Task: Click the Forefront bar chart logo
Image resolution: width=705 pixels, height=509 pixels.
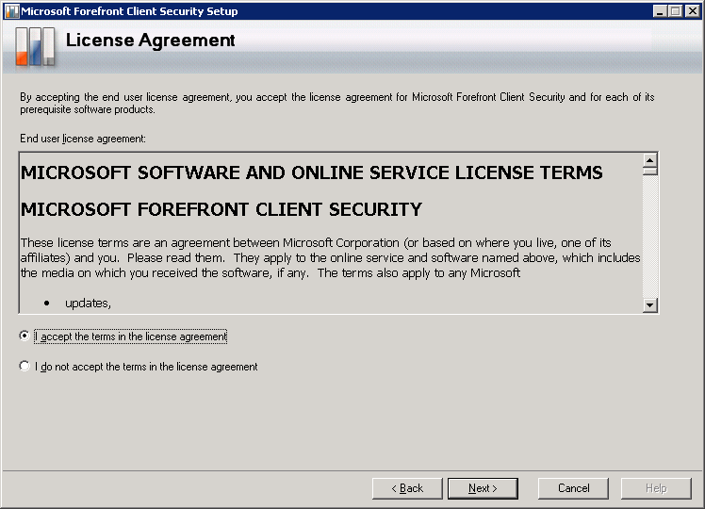Action: 35,46
